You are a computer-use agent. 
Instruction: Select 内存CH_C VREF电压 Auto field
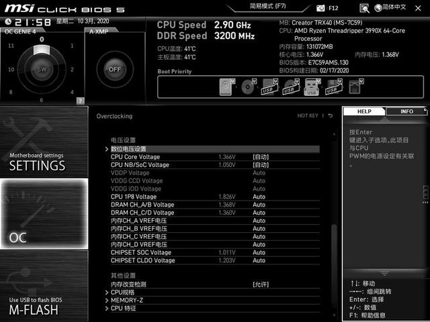[x=259, y=237]
